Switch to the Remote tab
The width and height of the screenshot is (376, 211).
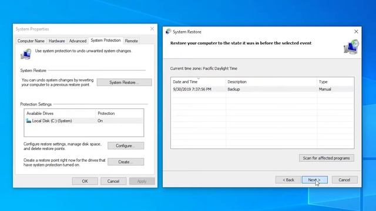132,41
